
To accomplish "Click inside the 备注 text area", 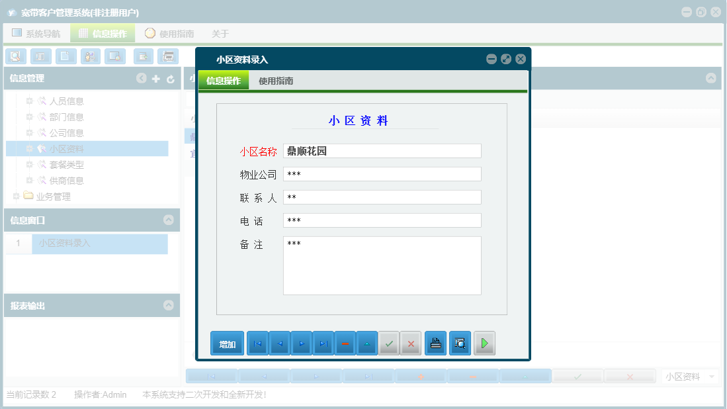I will pyautogui.click(x=382, y=265).
